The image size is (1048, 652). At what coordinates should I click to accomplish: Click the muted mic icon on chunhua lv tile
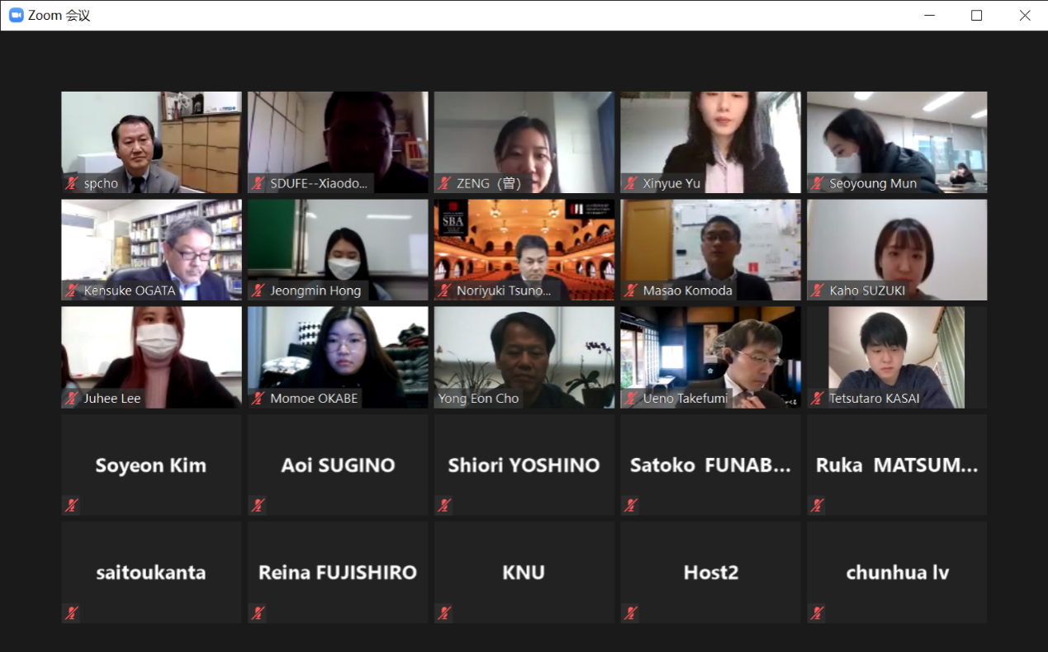pos(818,613)
